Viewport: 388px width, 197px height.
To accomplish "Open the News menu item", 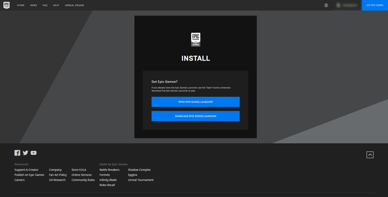I will 34,5.
